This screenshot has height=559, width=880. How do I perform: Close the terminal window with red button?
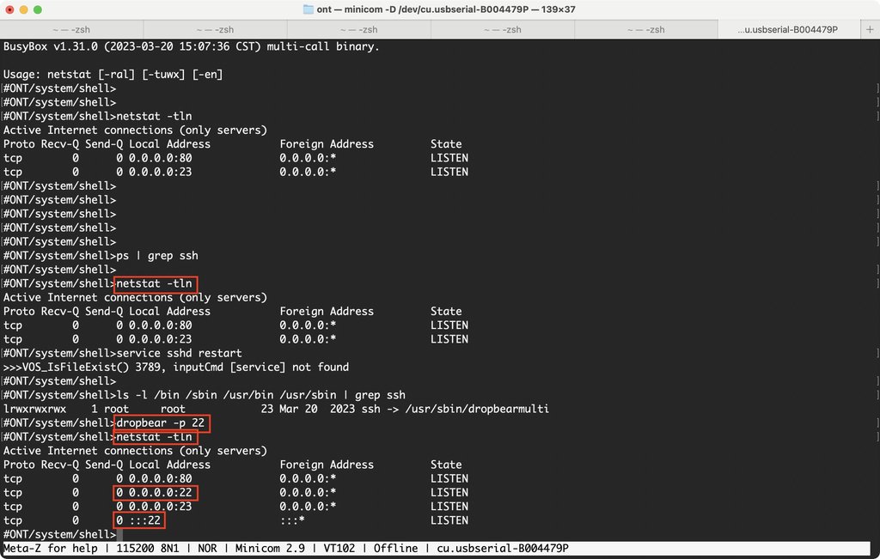point(11,9)
